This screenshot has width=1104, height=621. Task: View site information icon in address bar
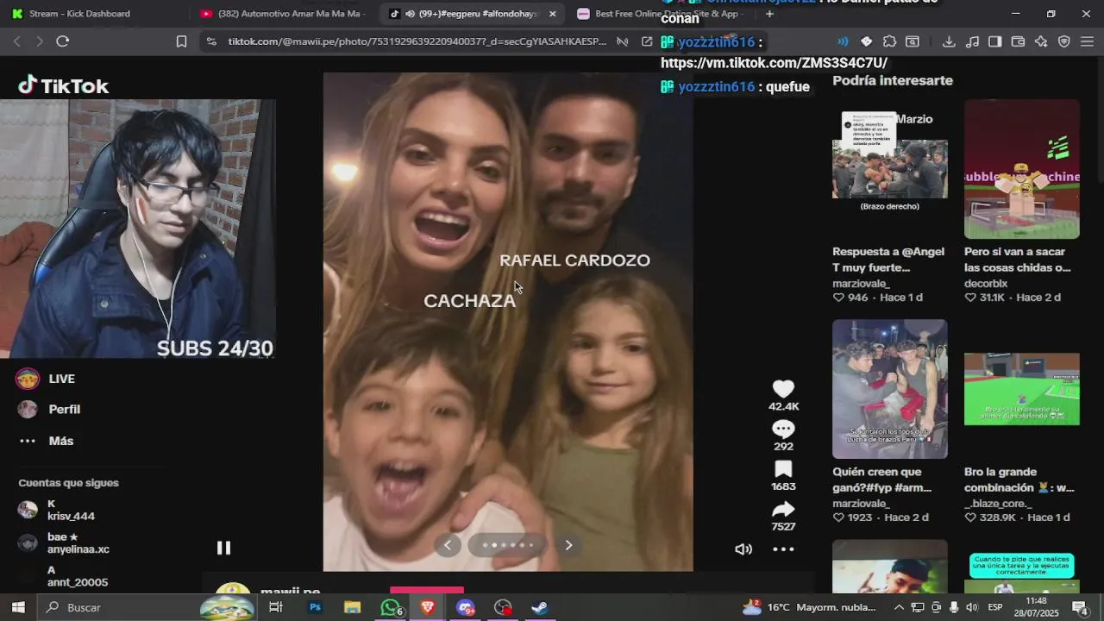pos(211,41)
